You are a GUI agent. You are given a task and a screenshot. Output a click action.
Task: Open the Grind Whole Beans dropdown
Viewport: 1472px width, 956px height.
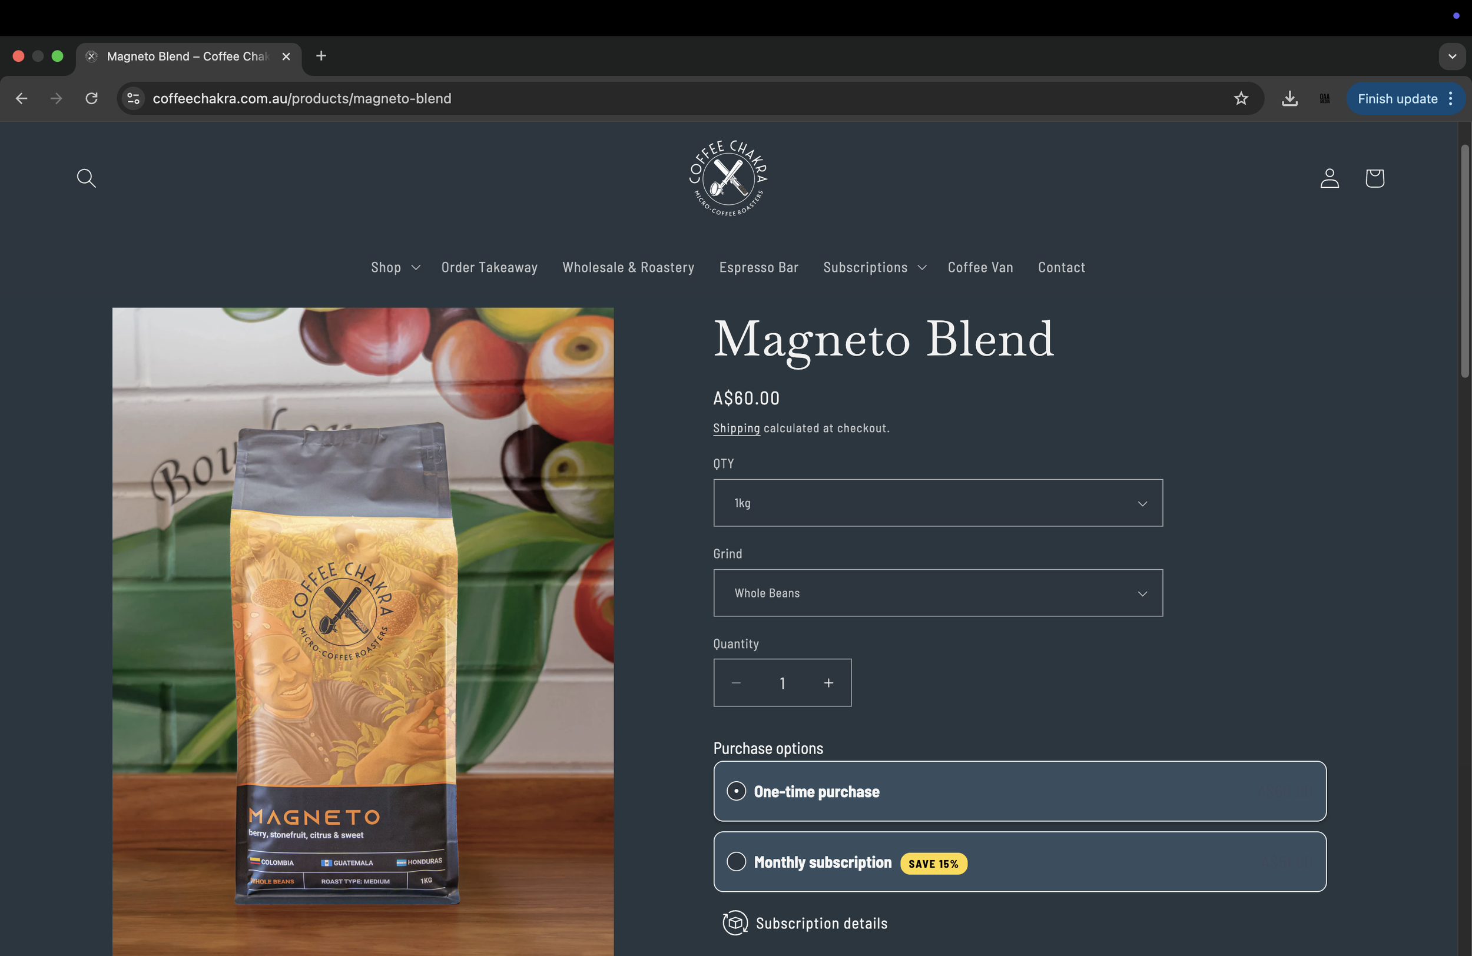pos(937,592)
